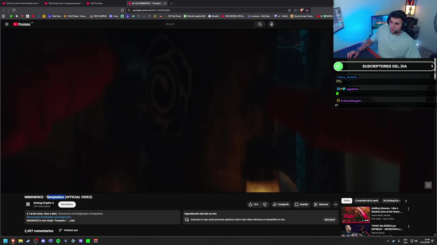Open the CS:GO Stash bookmark
This screenshot has height=245, width=437.
[75, 16]
